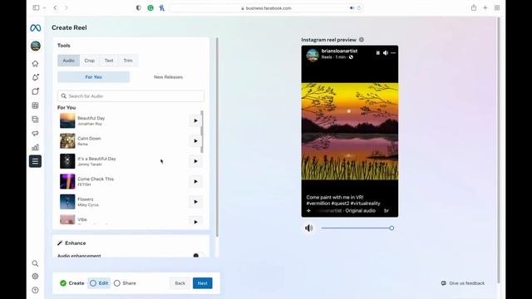Screen dimensions: 532x299
Task: Open the sidebar toggle dropdown arrow
Action: click(44, 7)
